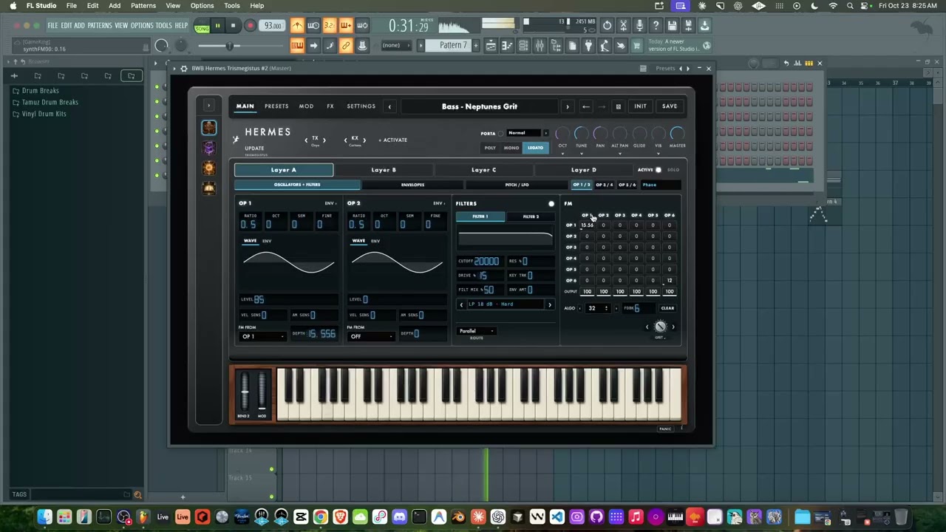Click the Activate button next to KX
The height and width of the screenshot is (532, 946).
pyautogui.click(x=395, y=140)
